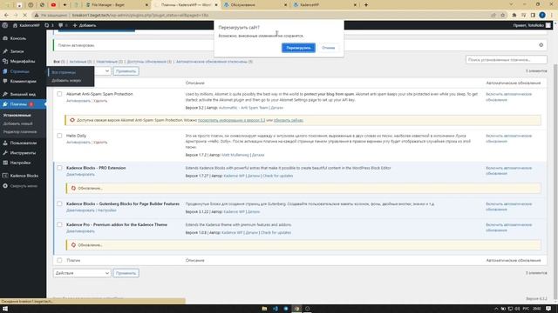Viewport: 558px width, 313px height.
Task: Collapse the menu with Свернуть меню icon
Action: pos(5,185)
